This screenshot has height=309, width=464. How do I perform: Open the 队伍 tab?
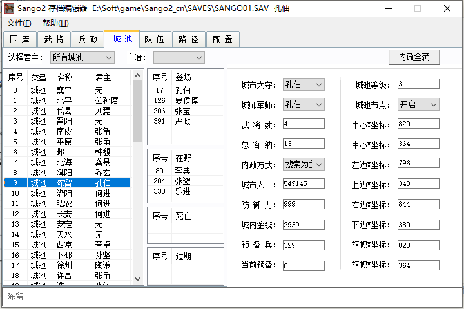point(154,39)
